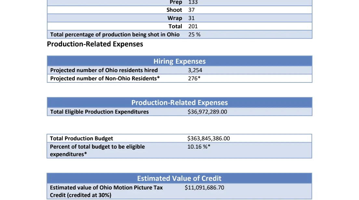Select 'Total Eligible Production Expenditures' label
The height and width of the screenshot is (200, 359).
pos(100,112)
